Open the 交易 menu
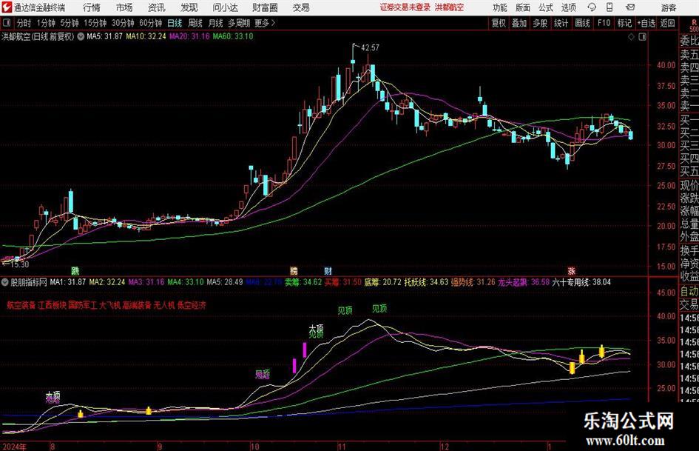Image resolution: width=699 pixels, height=451 pixels. [301, 7]
